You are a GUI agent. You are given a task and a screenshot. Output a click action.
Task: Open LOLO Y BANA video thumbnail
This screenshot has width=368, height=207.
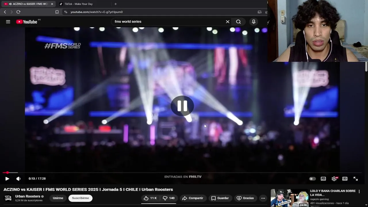290,198
